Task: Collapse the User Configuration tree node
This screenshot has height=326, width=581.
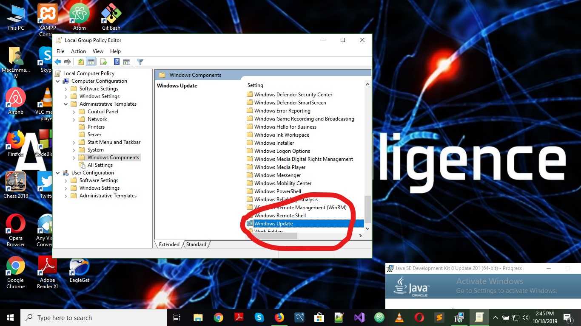Action: click(58, 173)
